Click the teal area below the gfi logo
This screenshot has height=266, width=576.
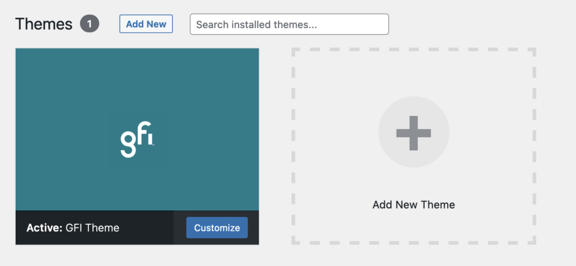coord(137,188)
